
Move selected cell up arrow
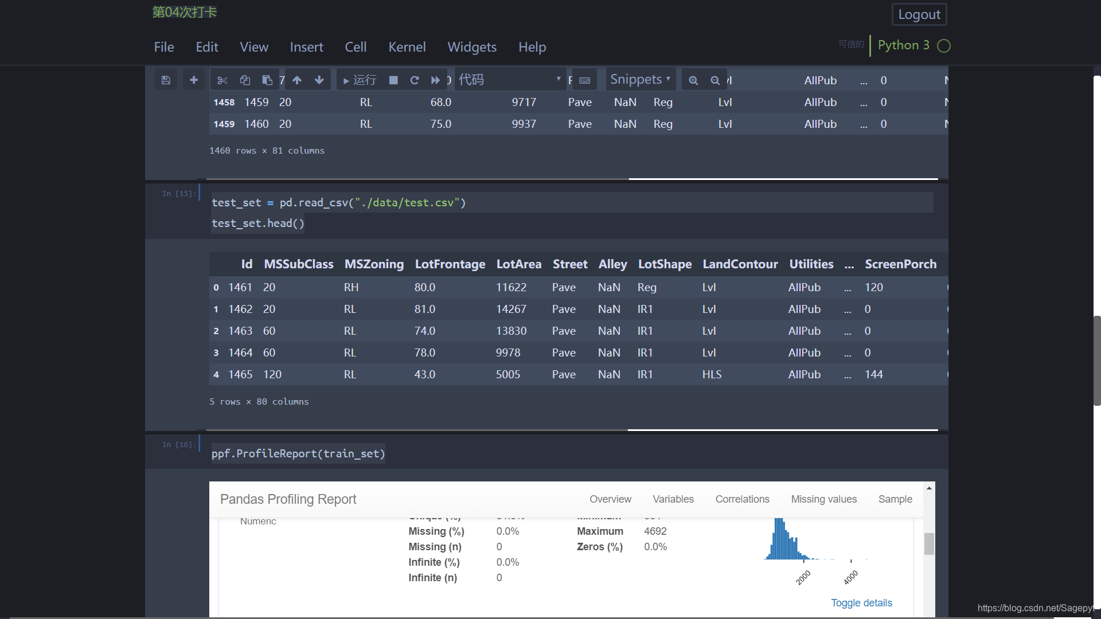(x=297, y=80)
